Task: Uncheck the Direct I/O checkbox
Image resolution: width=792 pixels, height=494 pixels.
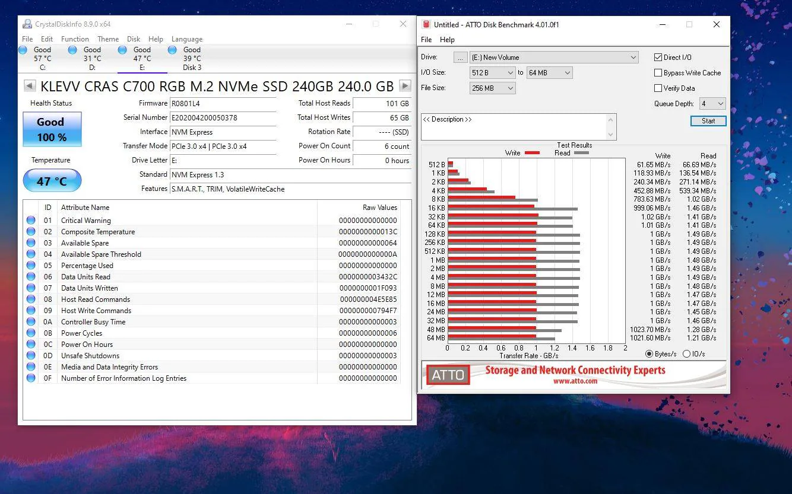Action: click(658, 58)
